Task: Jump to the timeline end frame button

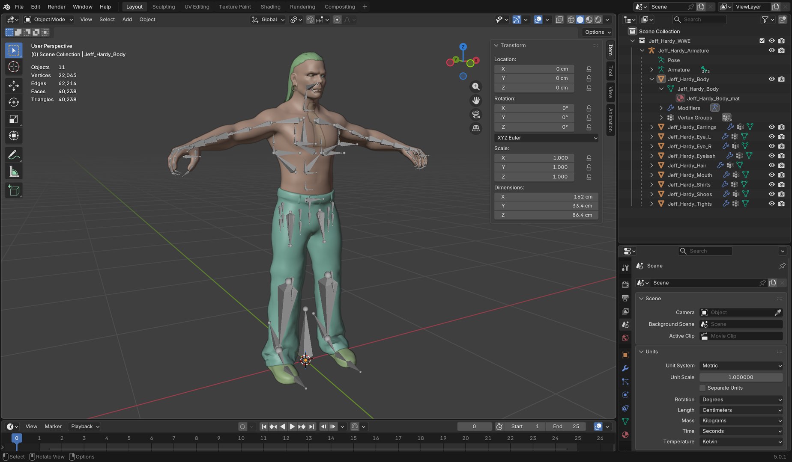Action: coord(312,426)
